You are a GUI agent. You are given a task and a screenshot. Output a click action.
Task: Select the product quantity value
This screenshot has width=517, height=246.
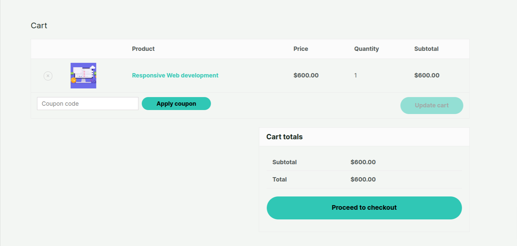[x=355, y=75]
